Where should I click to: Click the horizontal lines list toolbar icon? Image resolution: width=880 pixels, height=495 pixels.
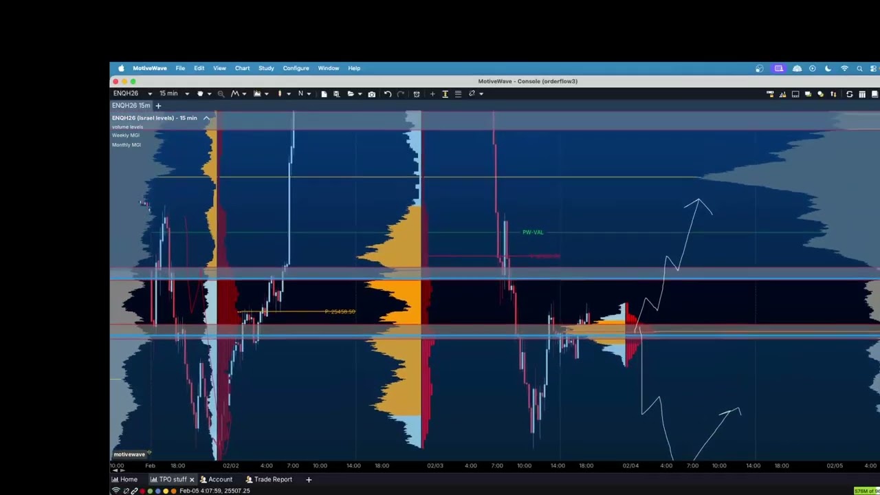coord(458,94)
